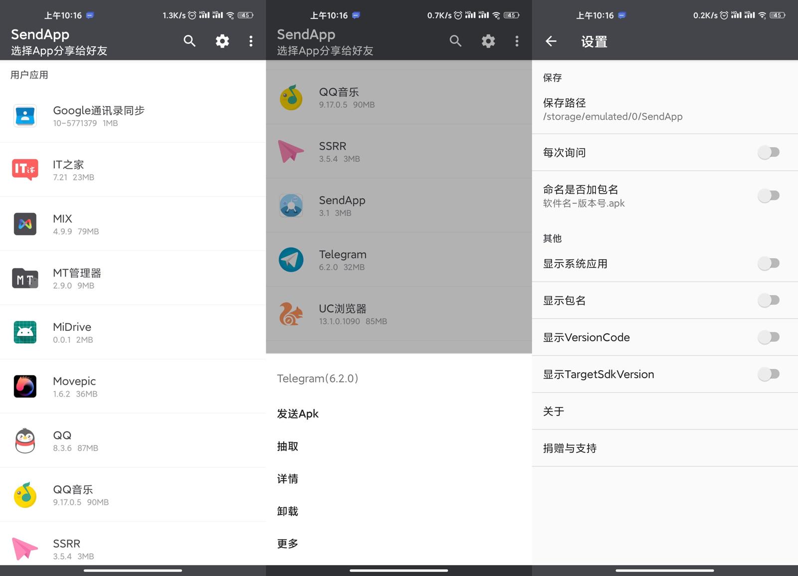Select the MT管理器 app icon
Viewport: 798px width, 576px height.
[x=25, y=278]
